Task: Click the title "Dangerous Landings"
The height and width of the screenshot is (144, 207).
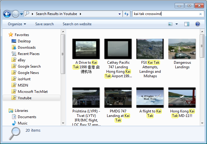Action: click(182, 65)
